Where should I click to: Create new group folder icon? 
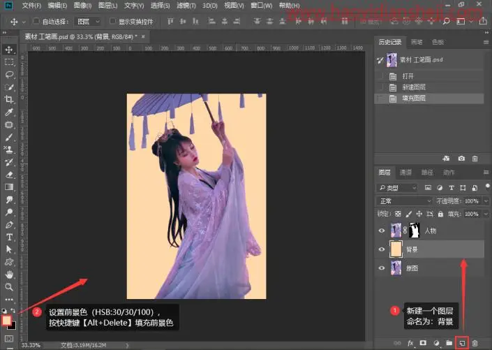(449, 343)
